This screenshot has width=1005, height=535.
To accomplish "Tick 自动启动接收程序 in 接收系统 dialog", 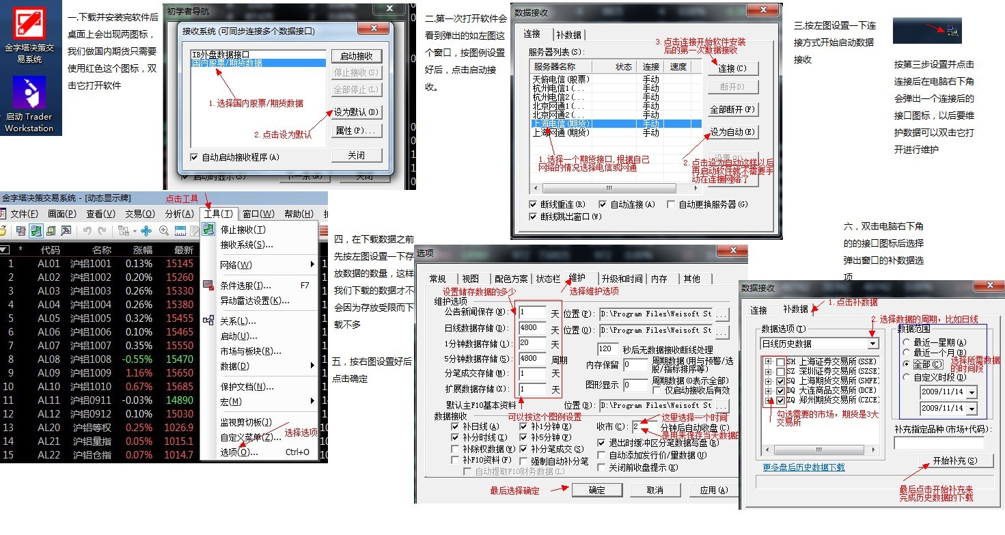I will (195, 157).
